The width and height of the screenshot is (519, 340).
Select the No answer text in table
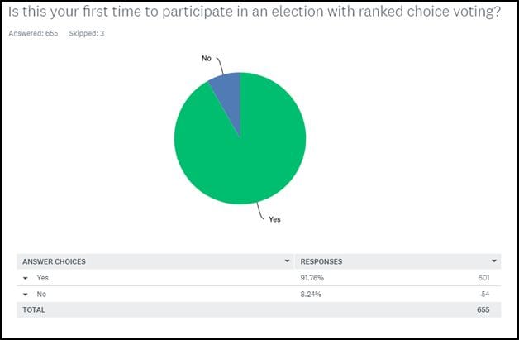[x=41, y=294]
